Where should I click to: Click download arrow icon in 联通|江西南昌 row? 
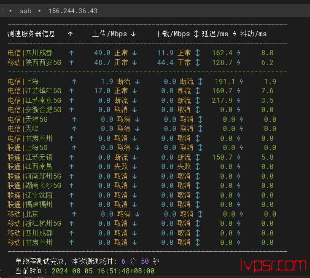coord(135,167)
